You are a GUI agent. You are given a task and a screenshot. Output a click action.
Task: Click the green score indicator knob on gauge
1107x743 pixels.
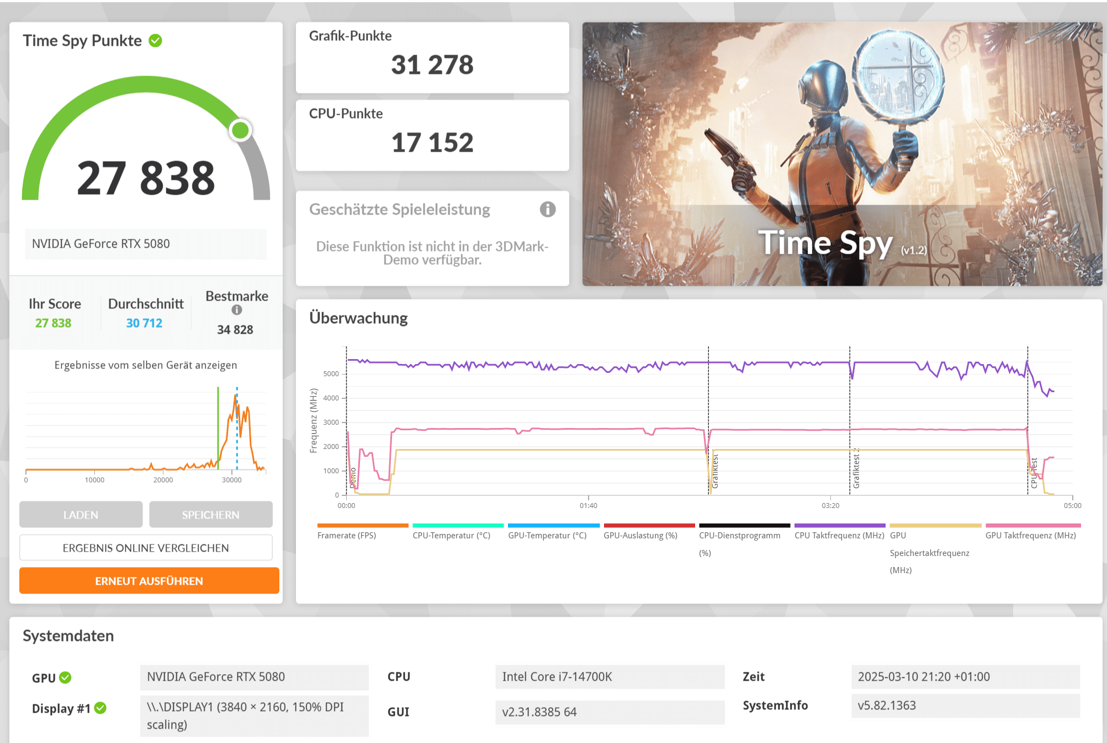(241, 131)
